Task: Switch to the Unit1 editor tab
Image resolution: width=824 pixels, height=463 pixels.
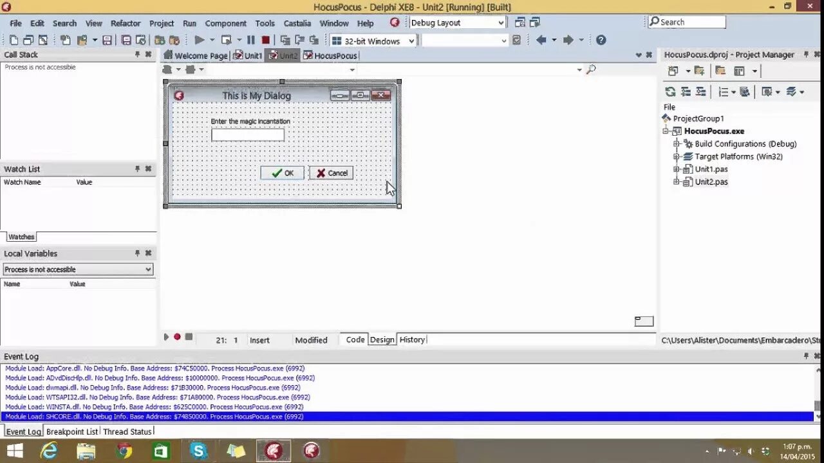Action: [248, 55]
